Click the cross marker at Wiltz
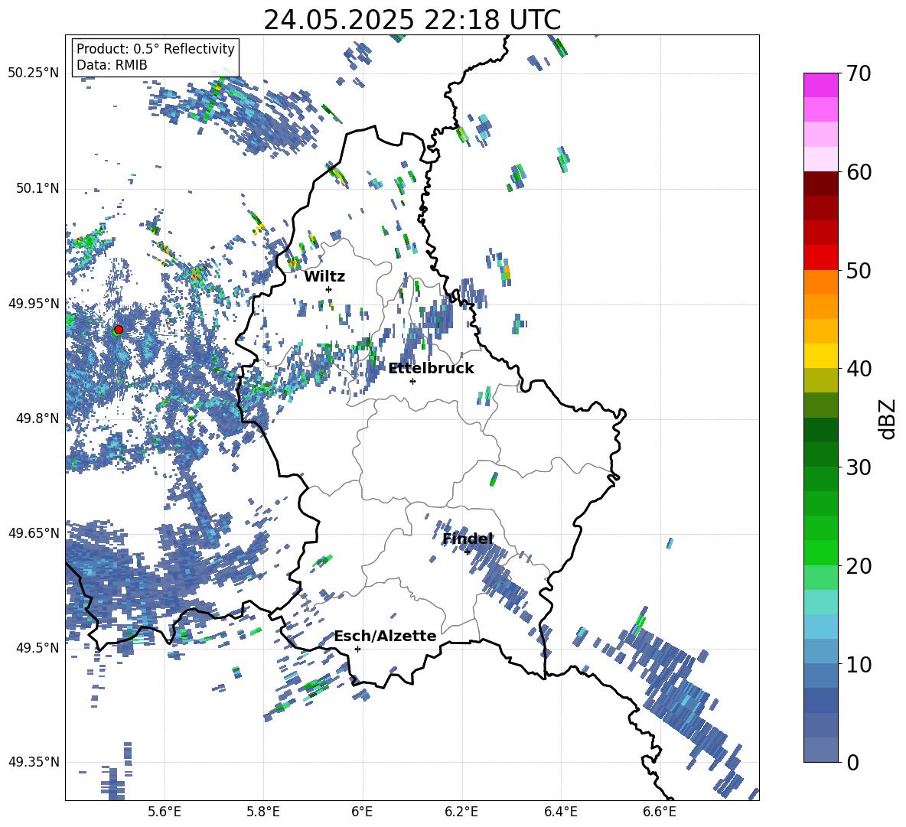 coord(329,289)
